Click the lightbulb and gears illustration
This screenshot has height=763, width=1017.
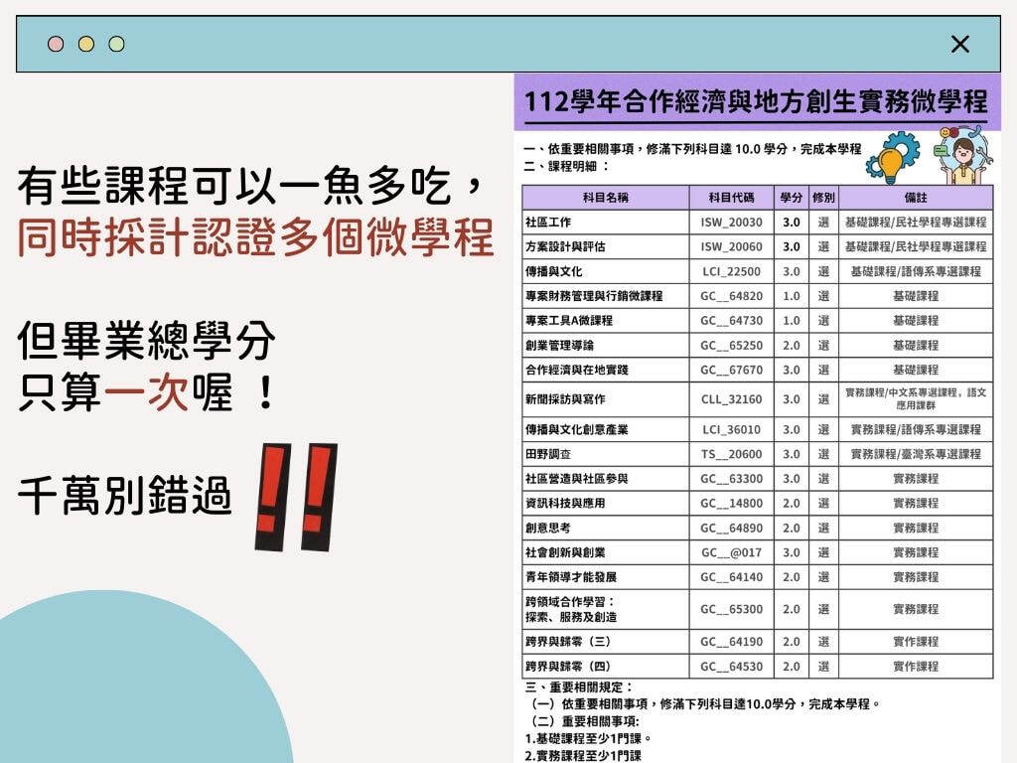(893, 158)
